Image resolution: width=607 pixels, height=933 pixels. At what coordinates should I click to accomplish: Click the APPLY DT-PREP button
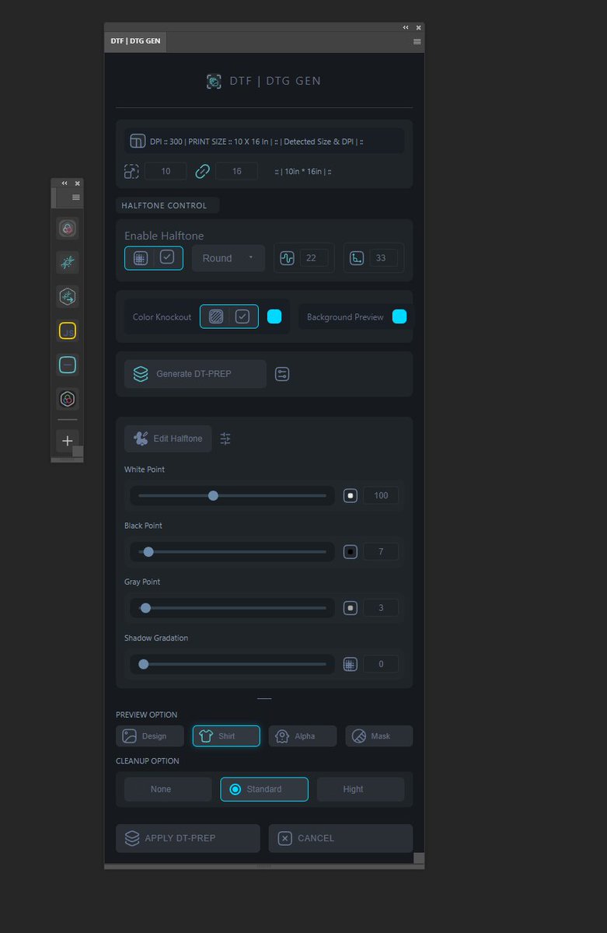(188, 838)
